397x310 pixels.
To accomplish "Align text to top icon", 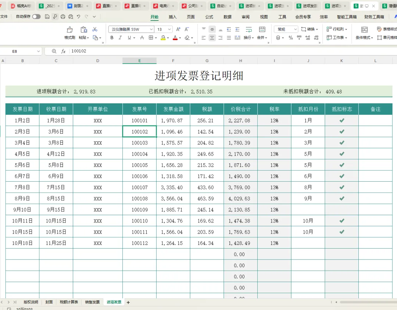I will click(204, 29).
